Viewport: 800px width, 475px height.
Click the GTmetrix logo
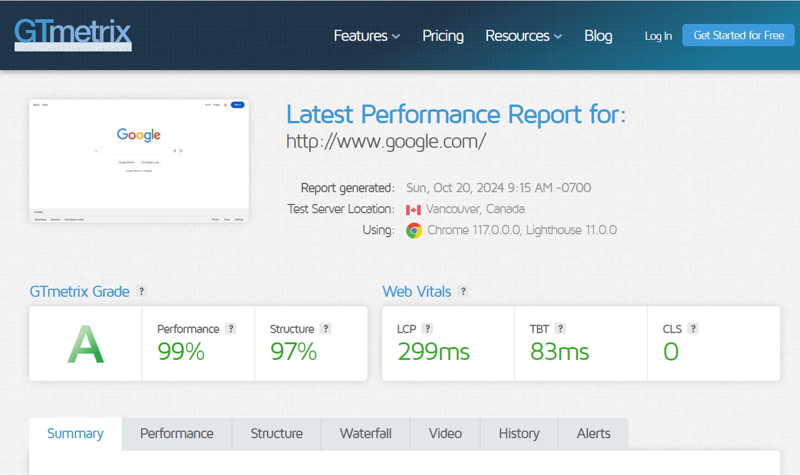point(73,35)
